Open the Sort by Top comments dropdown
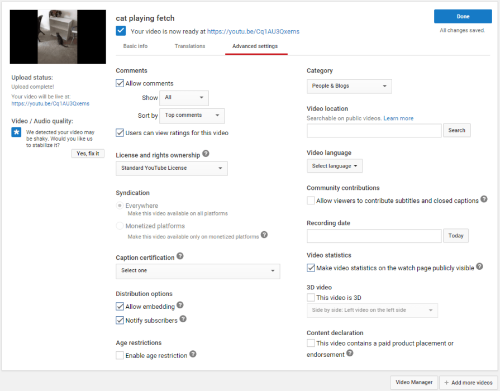The image size is (500, 391). click(x=192, y=116)
